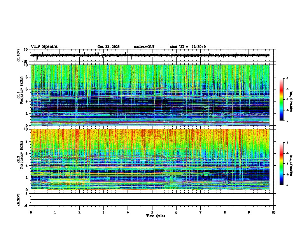Click the ch.2 spectrogram color scale bar
Viewport: 308px width, 238px height.
282,164
